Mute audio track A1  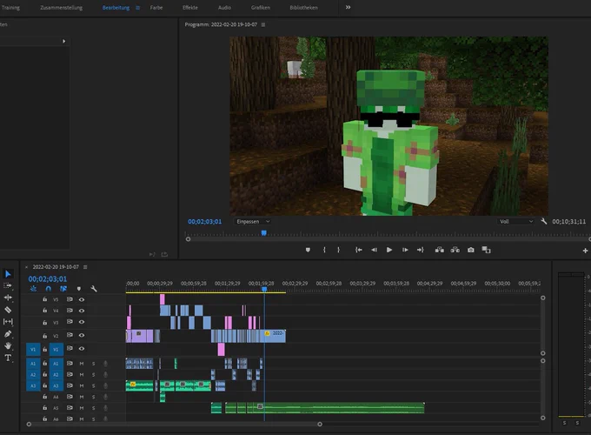click(x=82, y=364)
